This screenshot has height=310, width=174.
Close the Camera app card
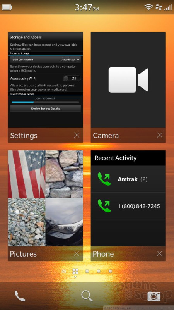tap(160, 135)
